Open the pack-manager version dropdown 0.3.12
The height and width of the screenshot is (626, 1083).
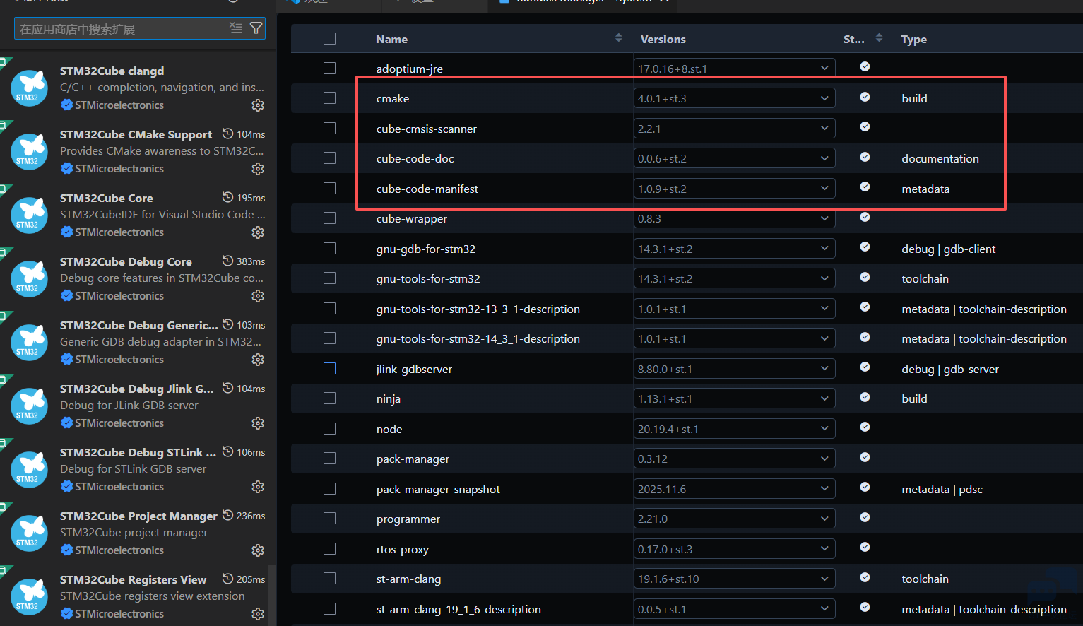pos(734,459)
